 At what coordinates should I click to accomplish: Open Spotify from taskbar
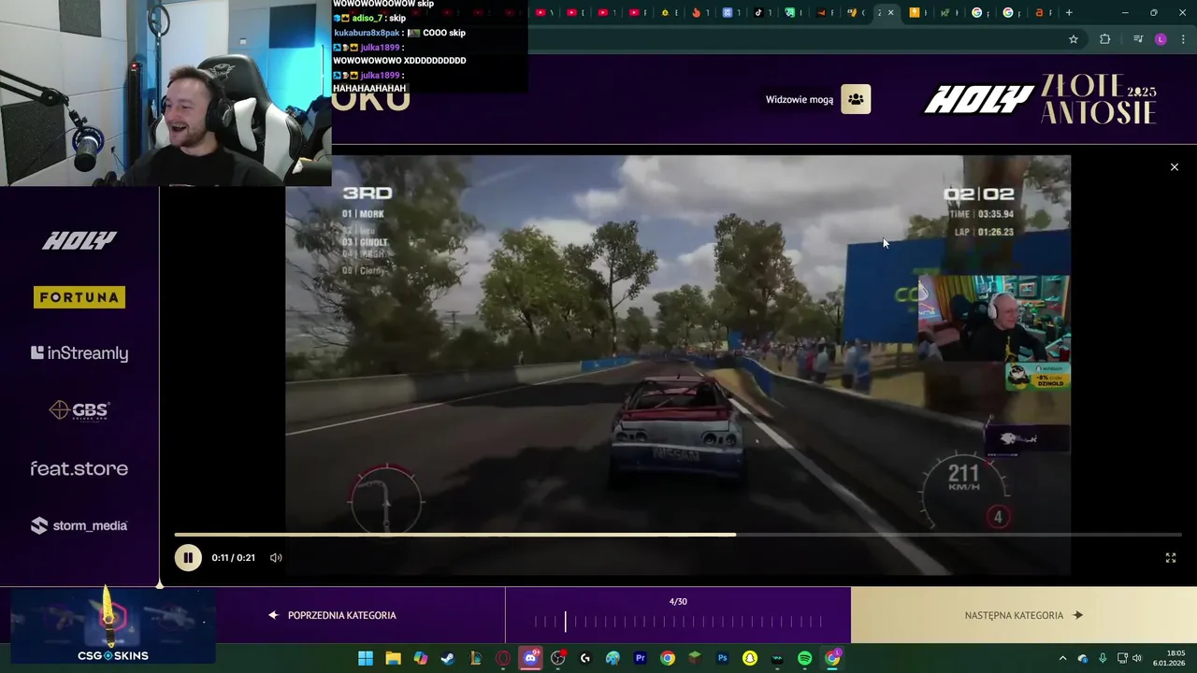pos(805,658)
